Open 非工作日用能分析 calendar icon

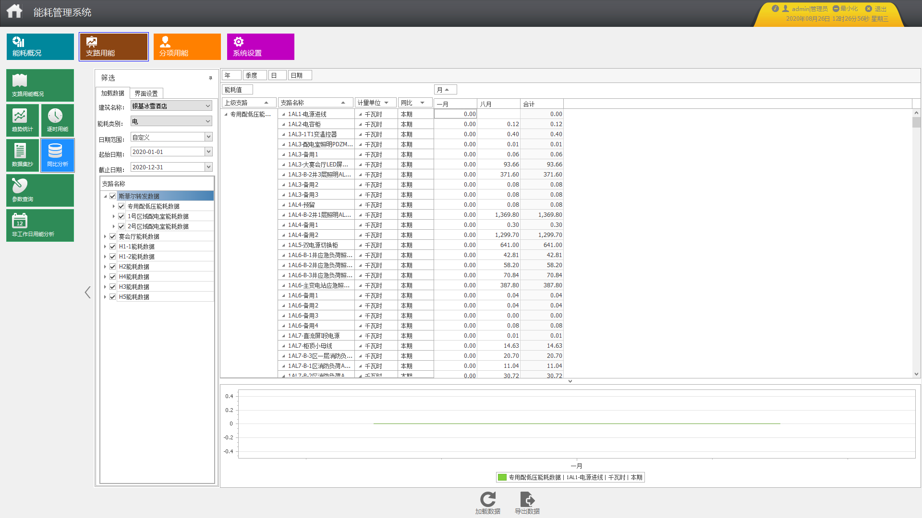click(40, 225)
